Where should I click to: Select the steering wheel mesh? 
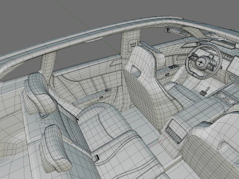pyautogui.click(x=204, y=62)
